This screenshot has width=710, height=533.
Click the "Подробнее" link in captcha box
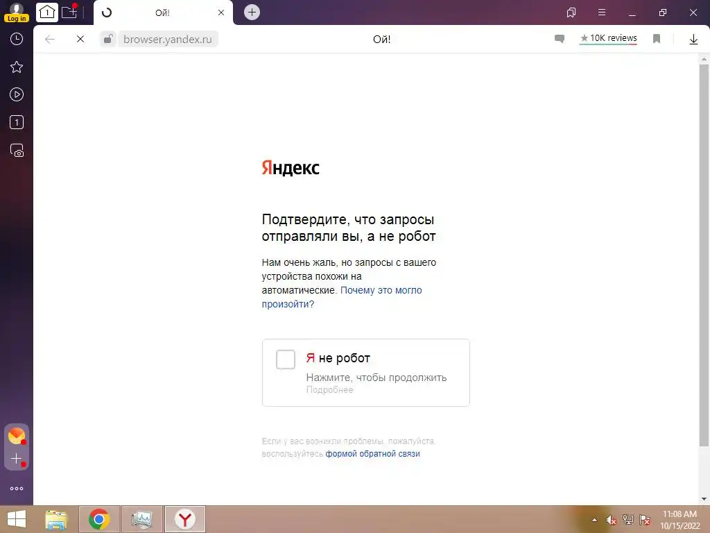329,390
